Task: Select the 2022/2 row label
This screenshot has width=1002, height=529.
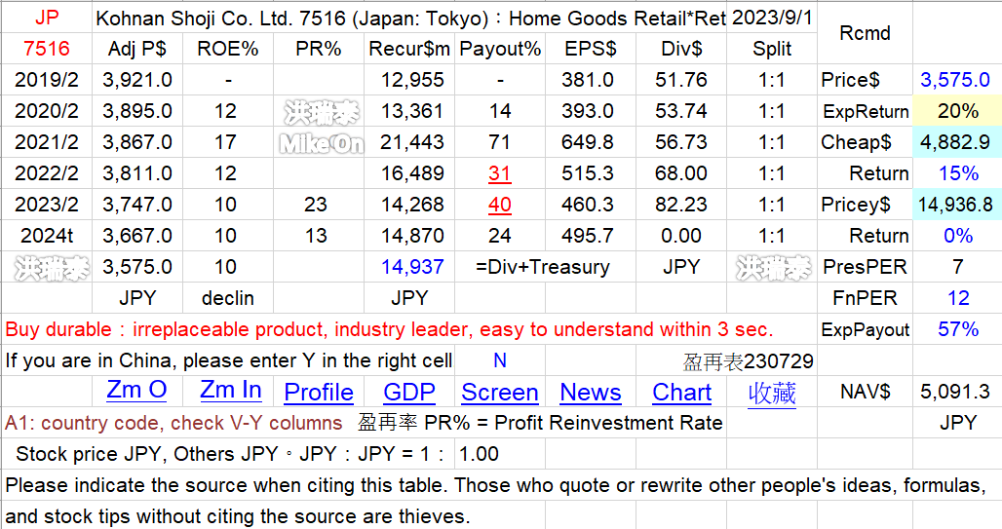Action: (47, 173)
